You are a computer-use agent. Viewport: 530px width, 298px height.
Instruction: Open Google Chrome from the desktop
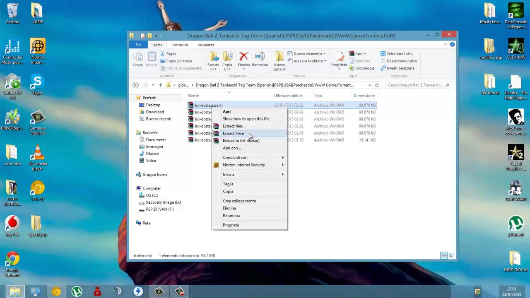12,264
